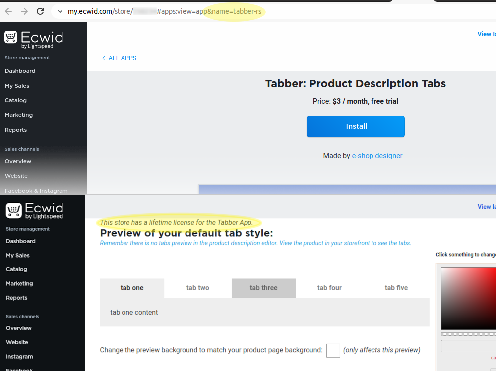This screenshot has width=496, height=371.
Task: Open Website in the lower sidebar
Action: [x=17, y=342]
